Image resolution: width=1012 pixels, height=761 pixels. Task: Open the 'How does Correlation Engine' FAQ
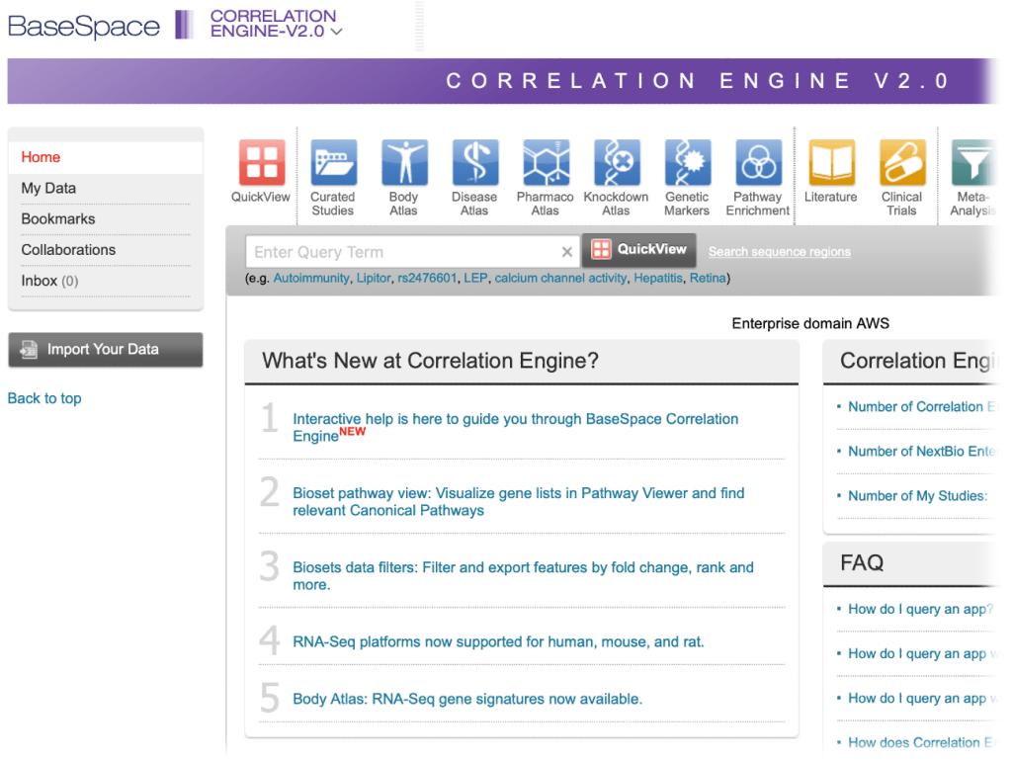tap(923, 743)
